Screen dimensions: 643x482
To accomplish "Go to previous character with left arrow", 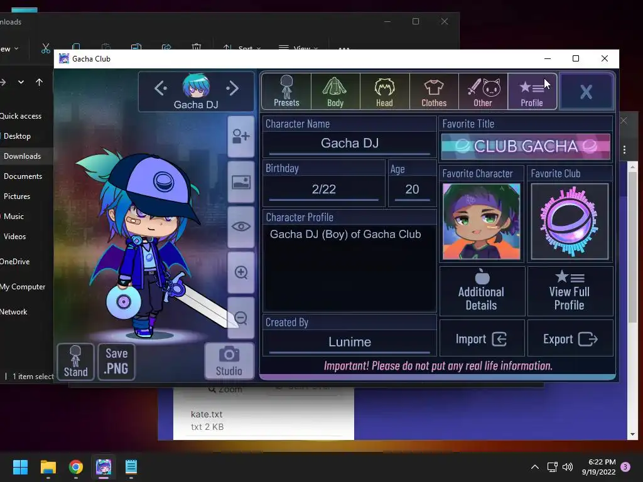I will pos(161,88).
